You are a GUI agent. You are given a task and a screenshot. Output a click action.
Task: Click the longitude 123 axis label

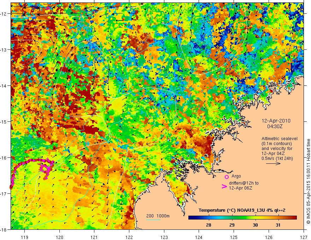tap(164, 237)
